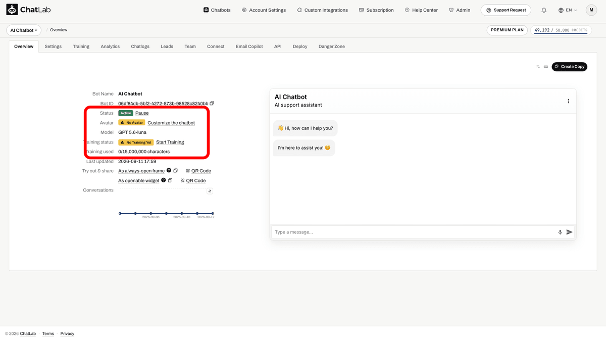Open Subscription page
This screenshot has width=606, height=341.
click(x=376, y=10)
